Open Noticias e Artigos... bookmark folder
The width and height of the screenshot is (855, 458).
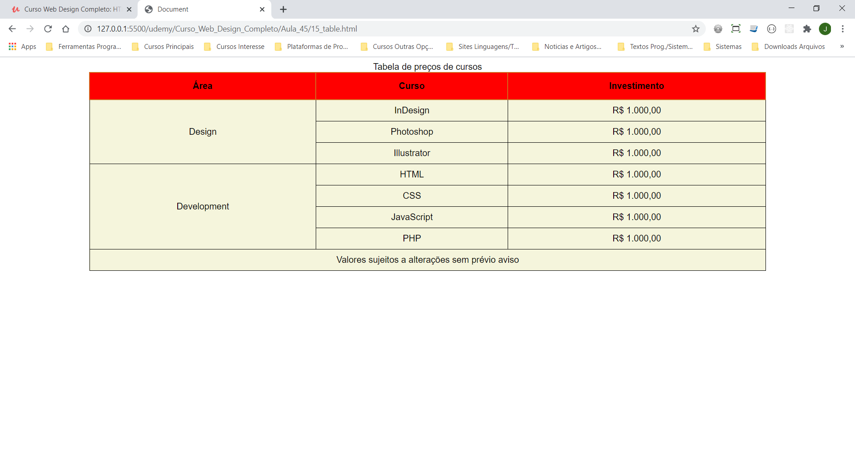coord(567,47)
